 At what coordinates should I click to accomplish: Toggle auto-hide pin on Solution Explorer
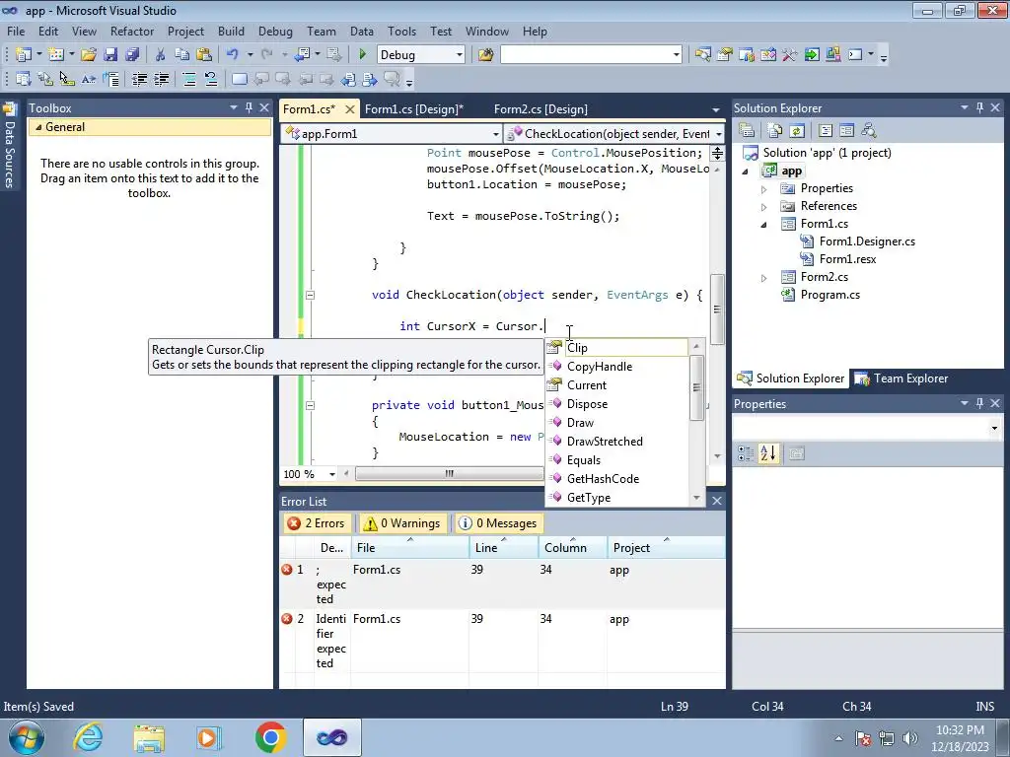979,108
